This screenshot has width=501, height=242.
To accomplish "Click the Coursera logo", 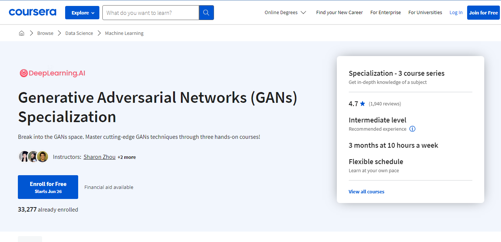I will (x=32, y=12).
